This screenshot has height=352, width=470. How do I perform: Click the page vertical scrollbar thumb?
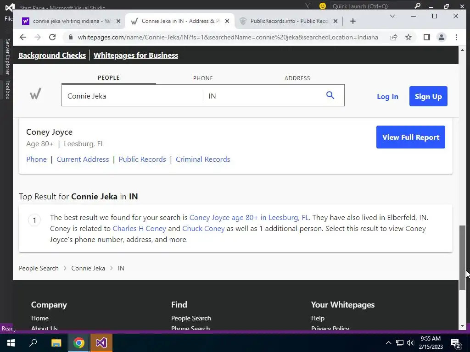463,258
